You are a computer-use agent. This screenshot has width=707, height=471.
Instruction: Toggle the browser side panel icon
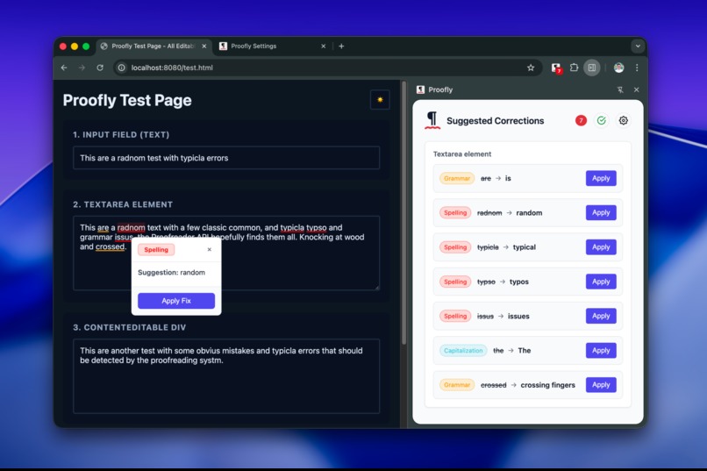point(592,68)
